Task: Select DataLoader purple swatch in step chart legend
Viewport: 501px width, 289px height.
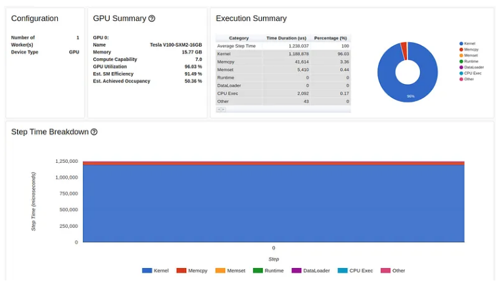Action: tap(297, 271)
